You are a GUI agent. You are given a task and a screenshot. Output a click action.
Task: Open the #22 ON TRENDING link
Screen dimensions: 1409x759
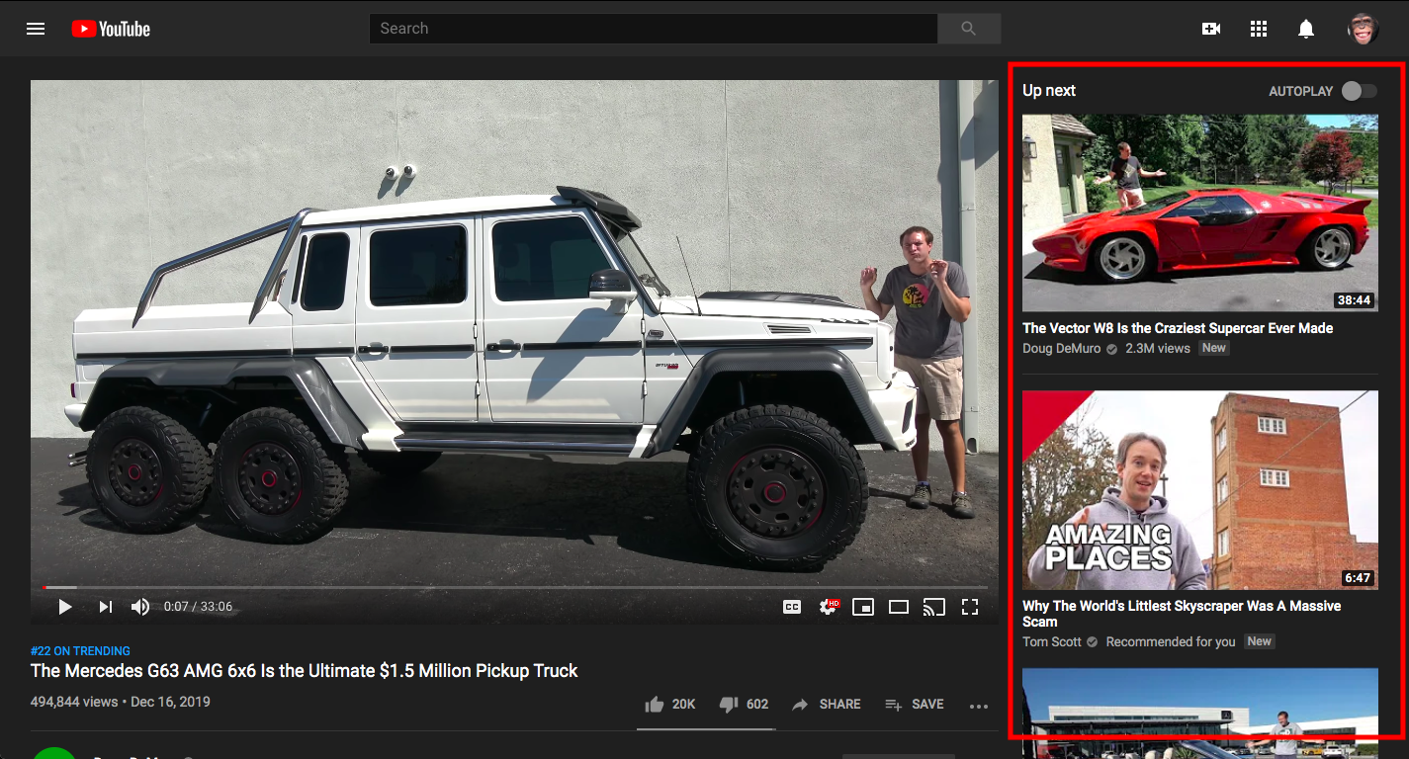[79, 650]
